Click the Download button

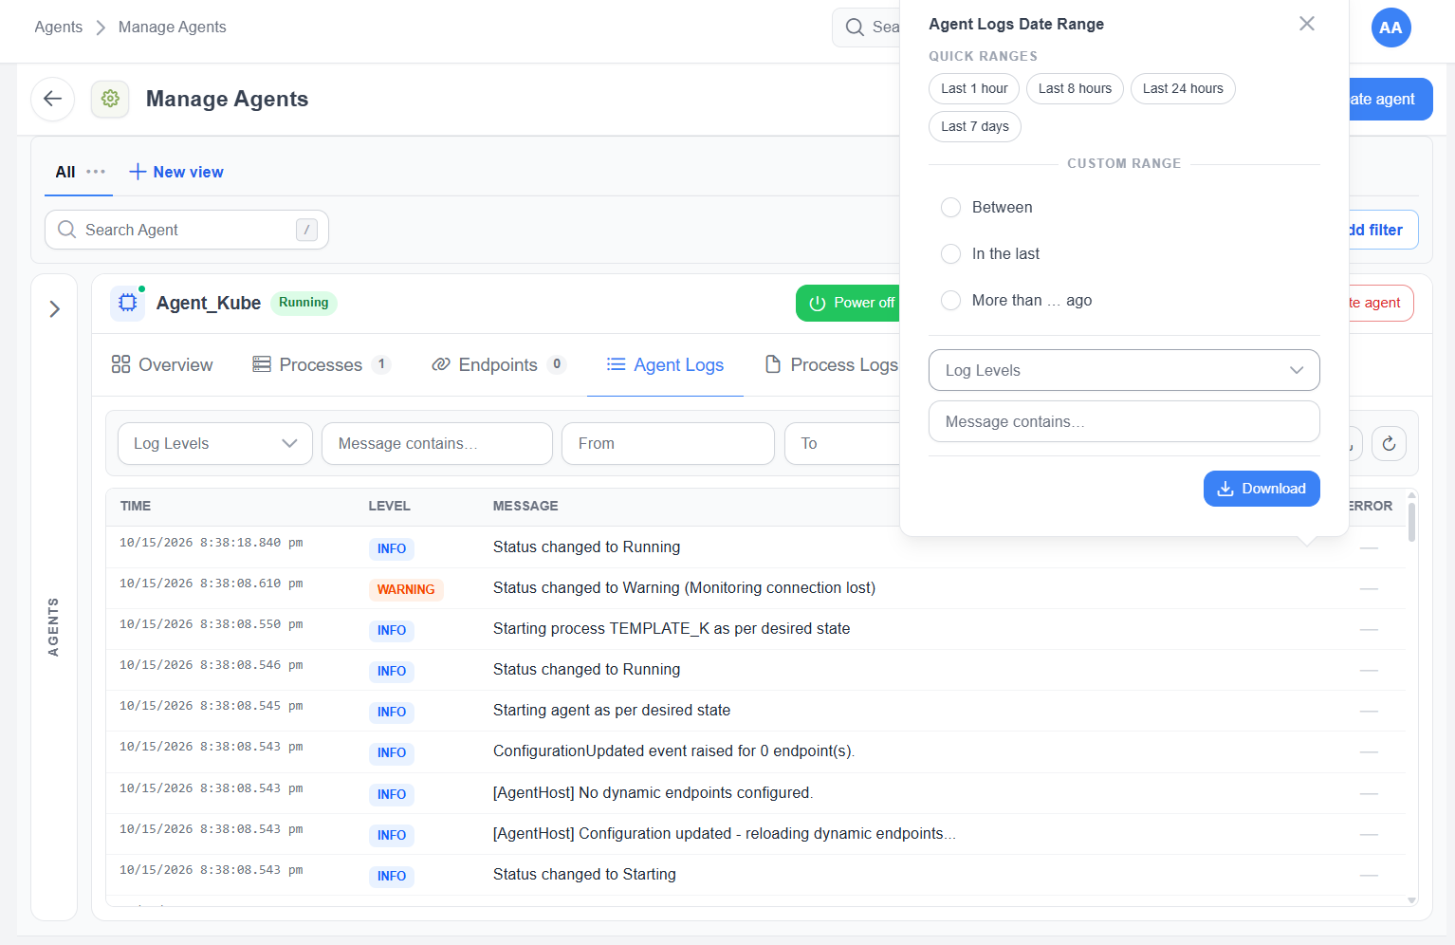pos(1262,489)
